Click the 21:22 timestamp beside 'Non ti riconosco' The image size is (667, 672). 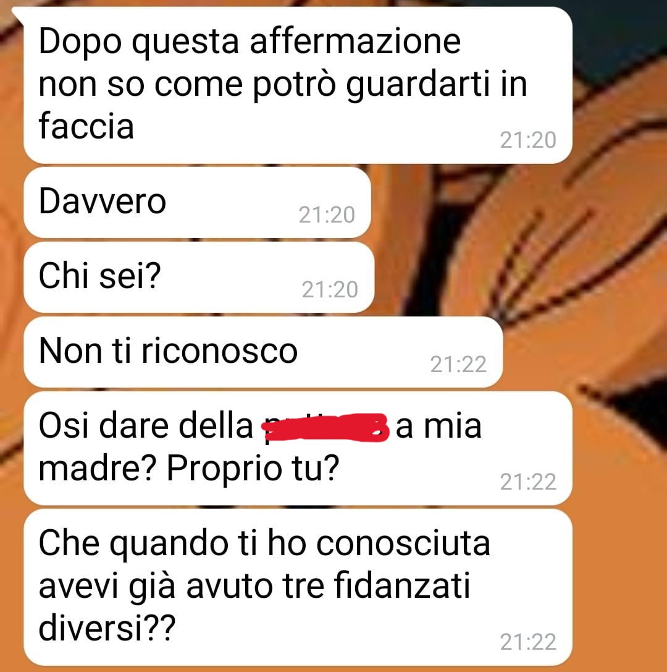click(x=458, y=364)
